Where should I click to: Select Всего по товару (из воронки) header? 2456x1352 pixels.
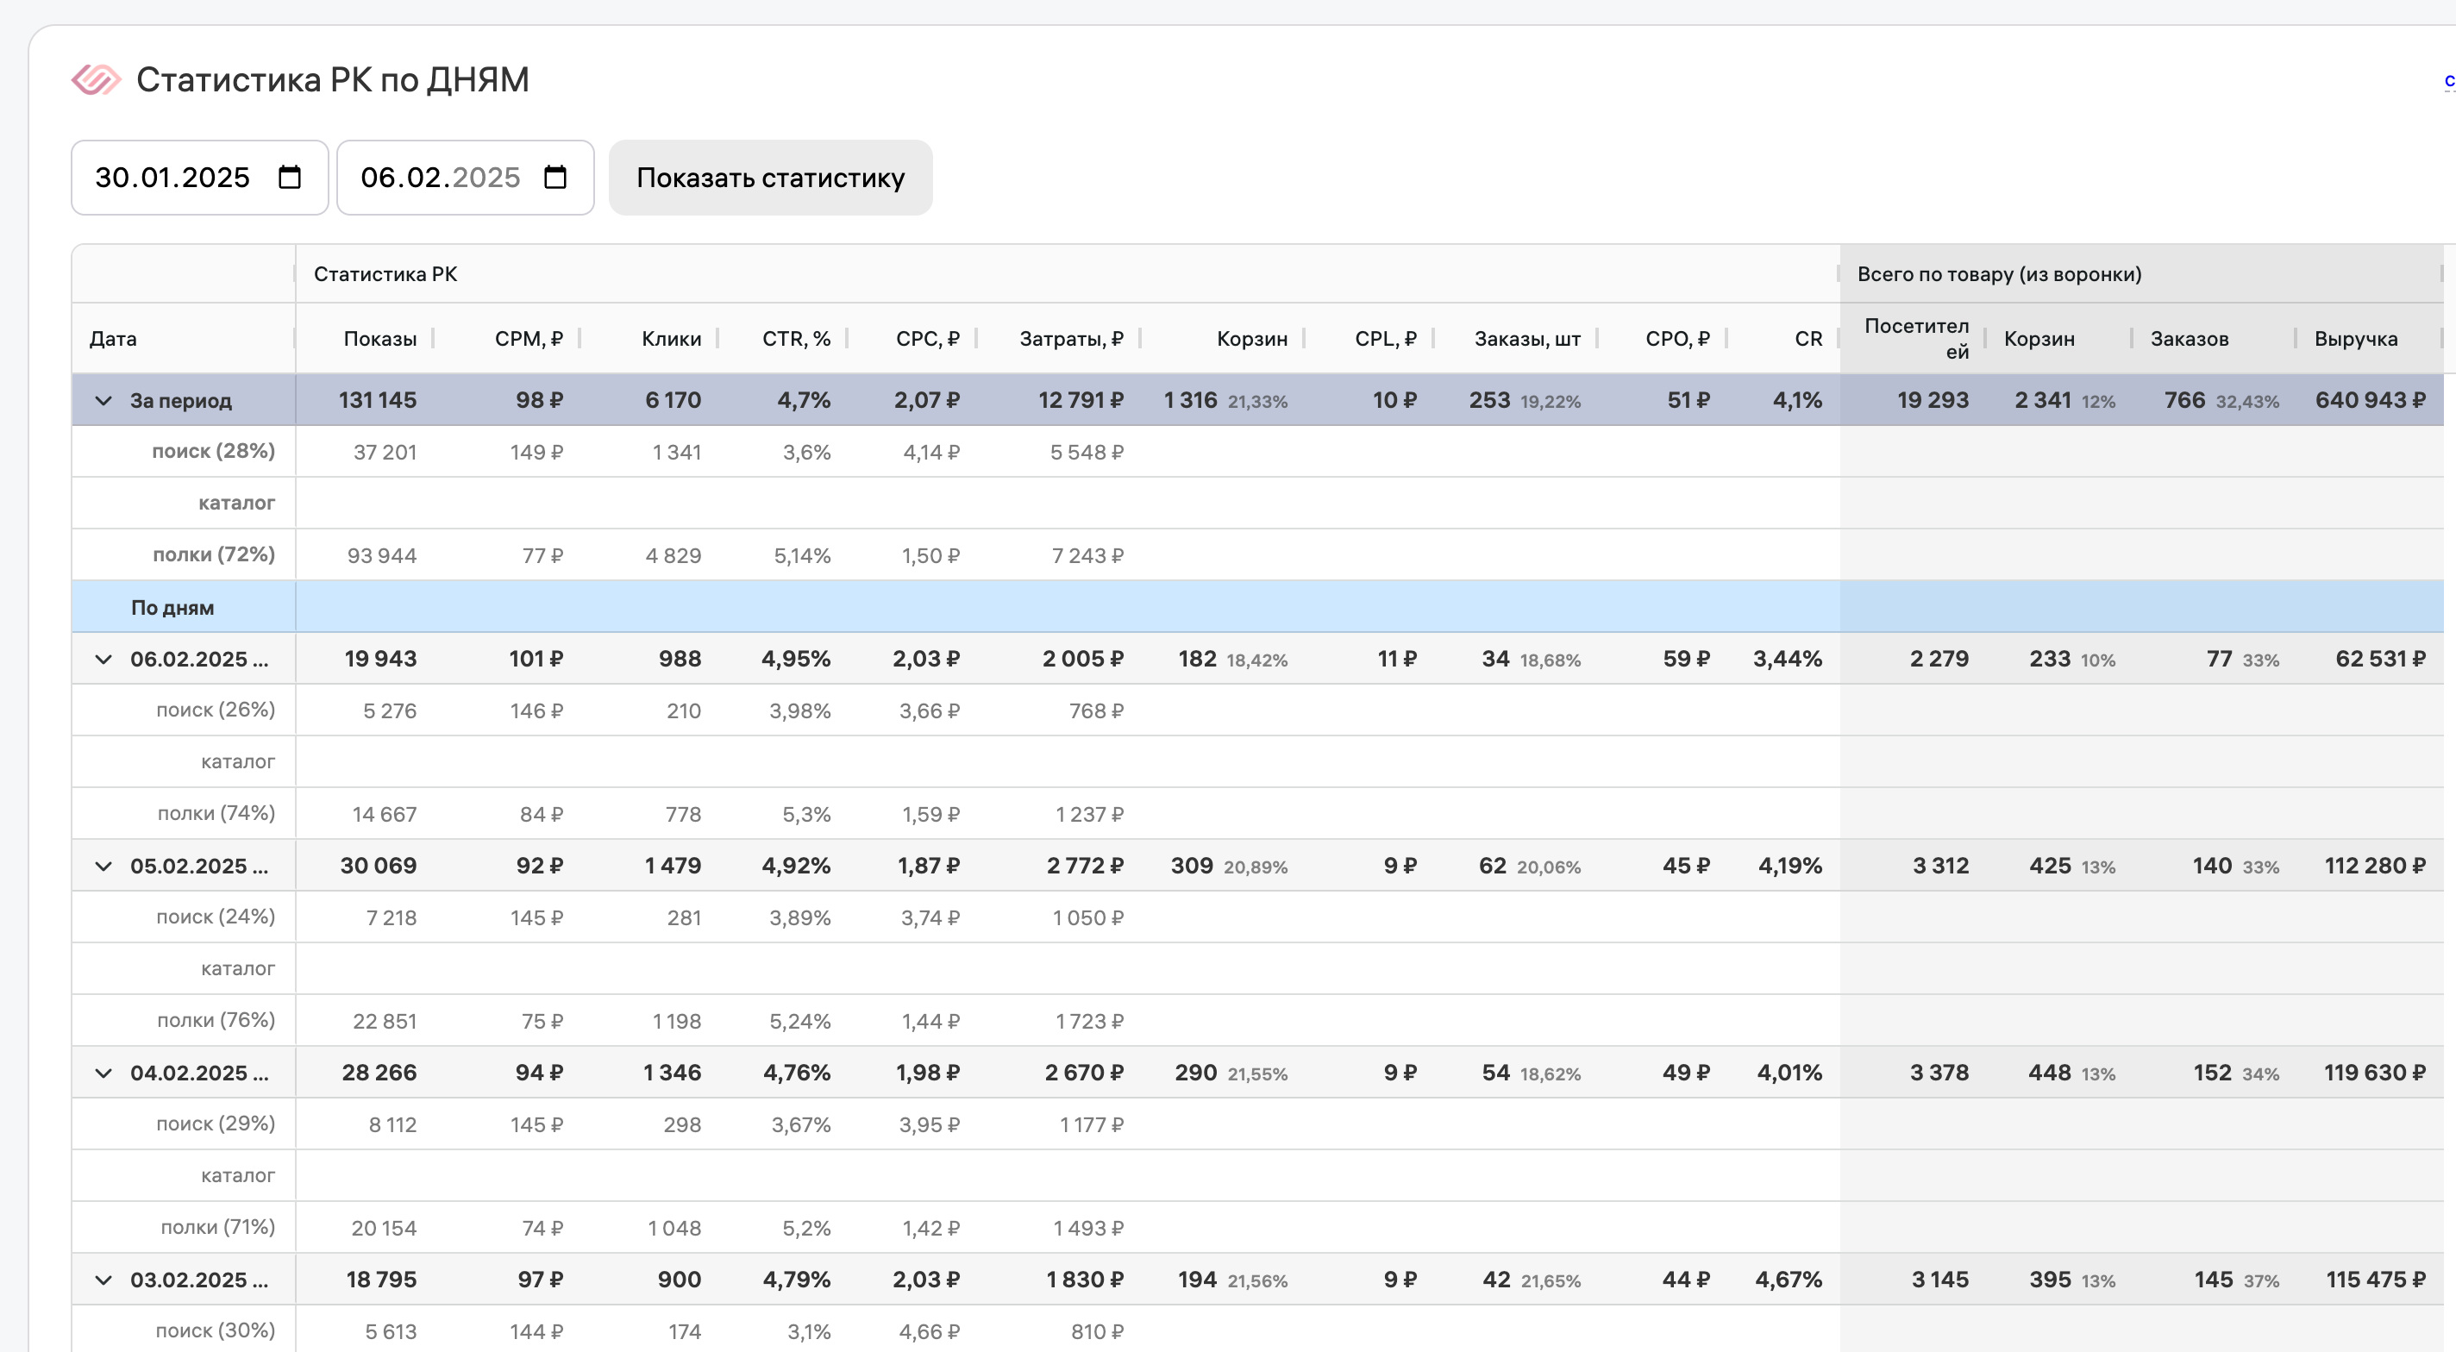1998,274
